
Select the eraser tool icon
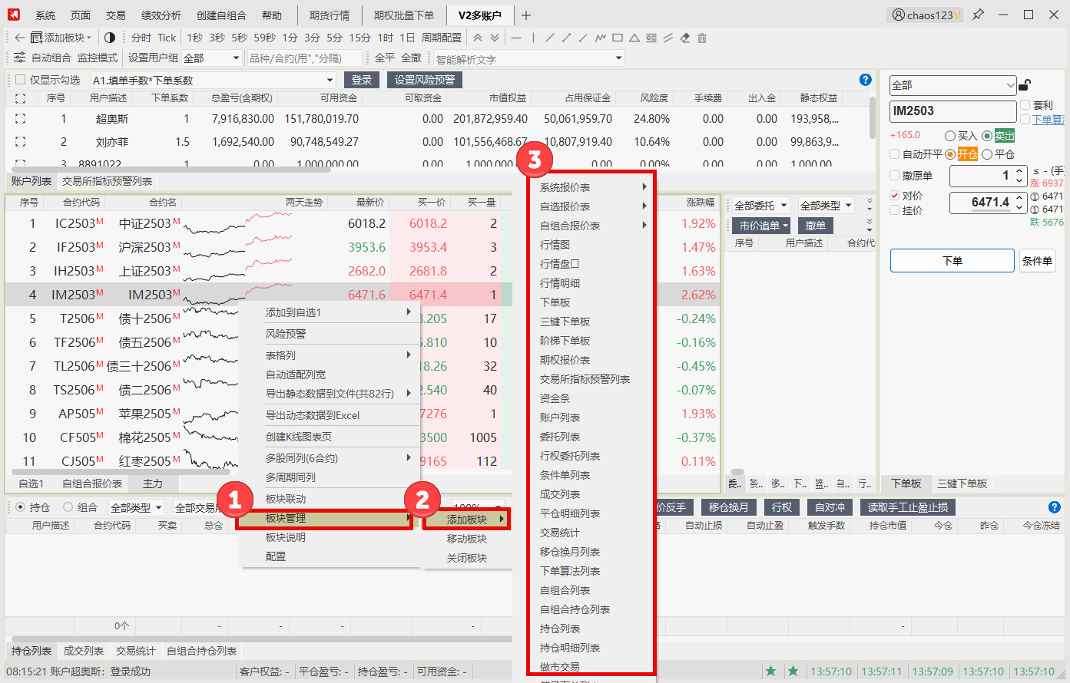(685, 38)
